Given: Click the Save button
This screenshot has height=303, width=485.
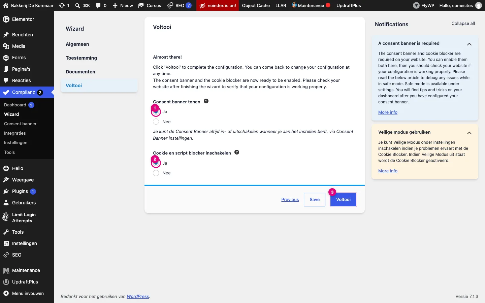Looking at the screenshot, I should pos(315,200).
